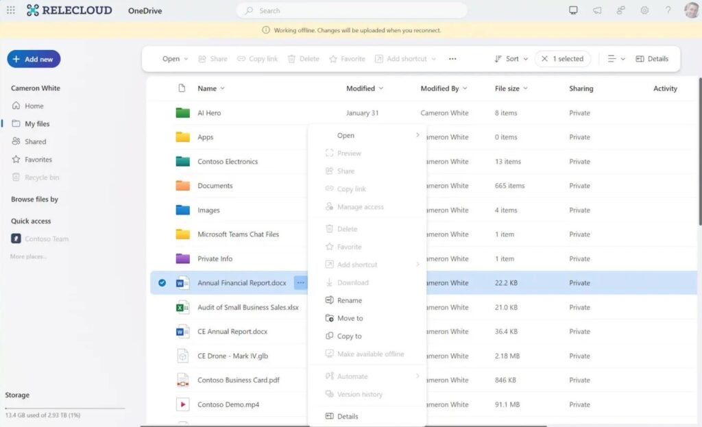The height and width of the screenshot is (427, 702).
Task: Click Favorite in the command bar
Action: [347, 59]
